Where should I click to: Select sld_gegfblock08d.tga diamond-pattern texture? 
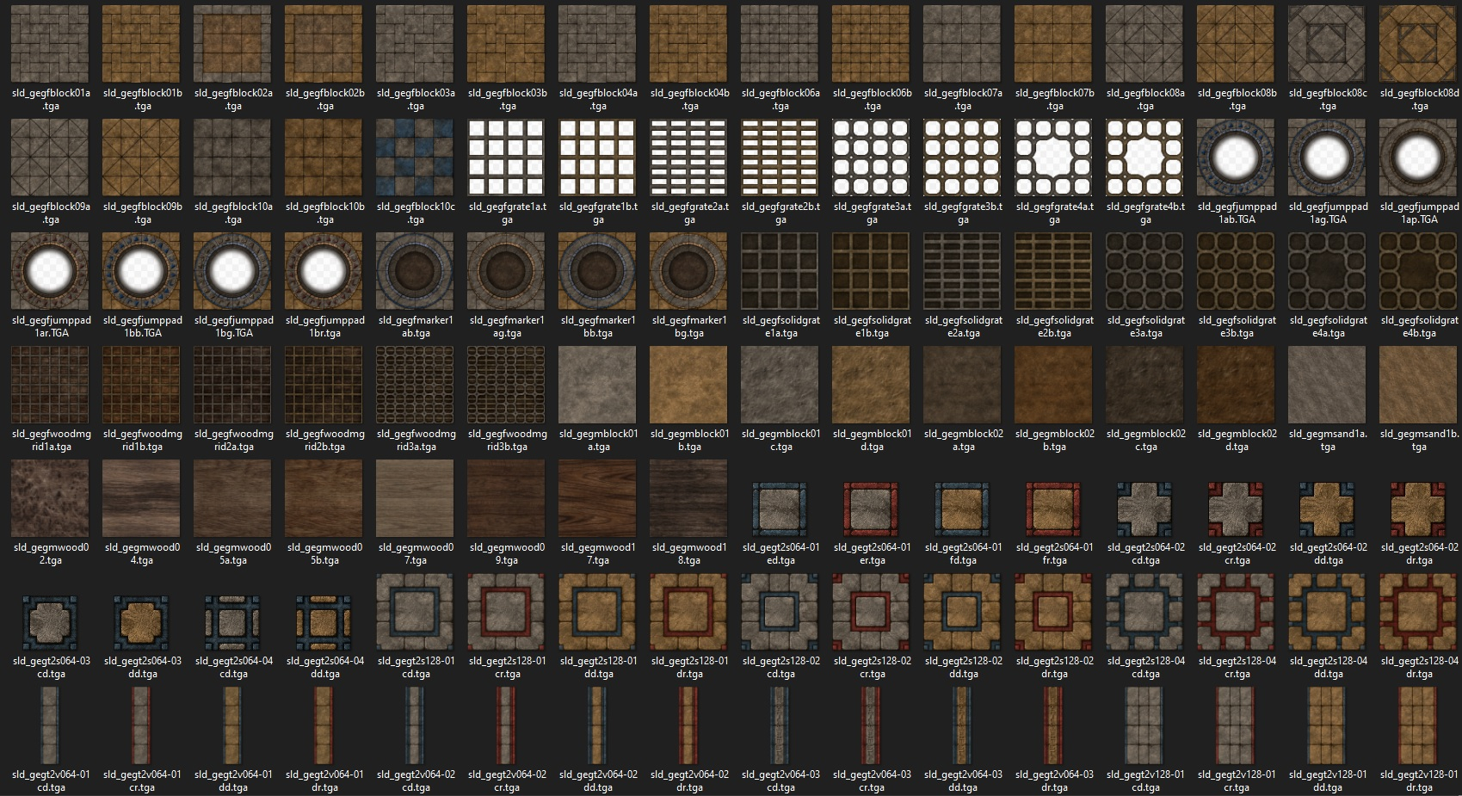(1418, 44)
